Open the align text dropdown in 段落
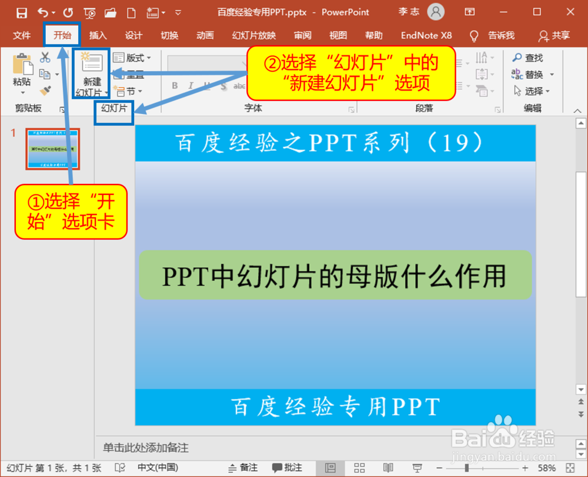Screen dimensions: 588x477 [x=485, y=74]
